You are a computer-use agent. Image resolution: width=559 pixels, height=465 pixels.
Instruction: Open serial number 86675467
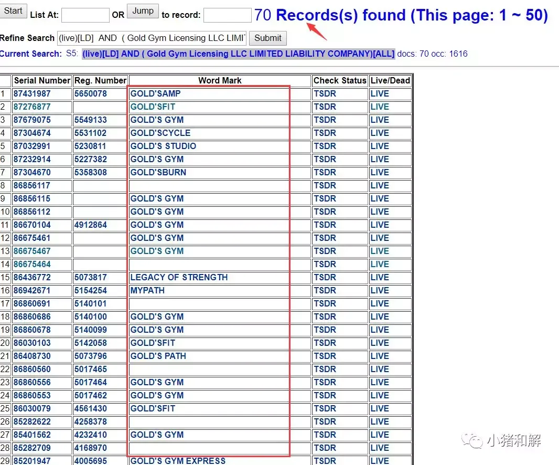click(x=32, y=251)
